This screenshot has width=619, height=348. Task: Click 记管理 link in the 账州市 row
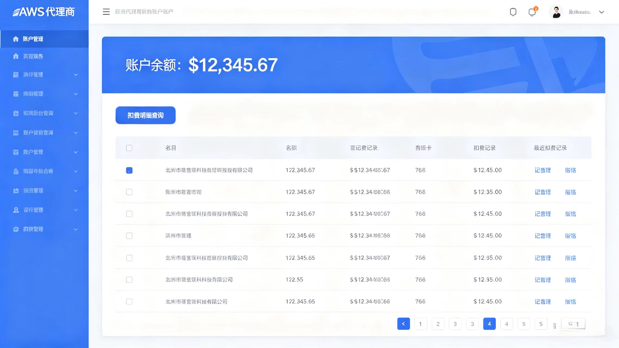click(x=543, y=192)
